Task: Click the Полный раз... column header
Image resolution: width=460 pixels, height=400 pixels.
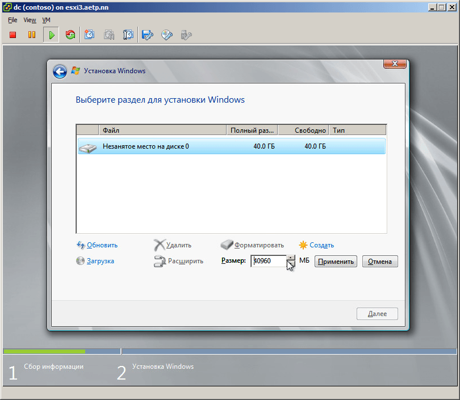Action: click(252, 130)
